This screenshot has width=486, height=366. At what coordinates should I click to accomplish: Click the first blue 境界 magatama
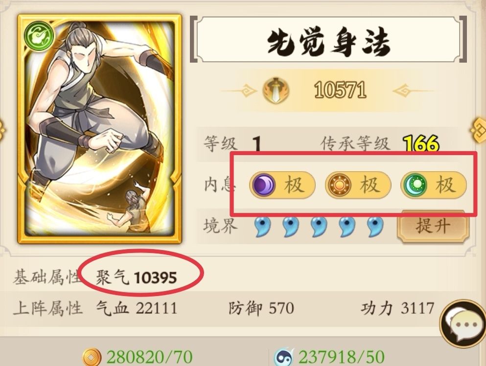[263, 226]
